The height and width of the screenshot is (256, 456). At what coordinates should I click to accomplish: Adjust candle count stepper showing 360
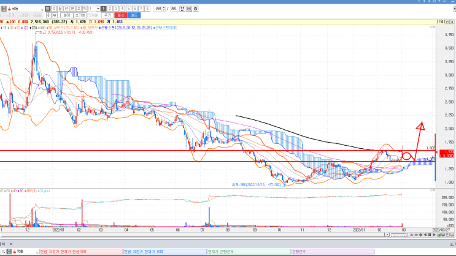click(164, 9)
